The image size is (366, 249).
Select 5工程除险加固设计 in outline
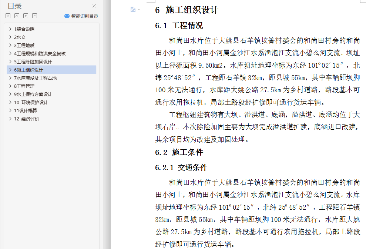(33, 62)
